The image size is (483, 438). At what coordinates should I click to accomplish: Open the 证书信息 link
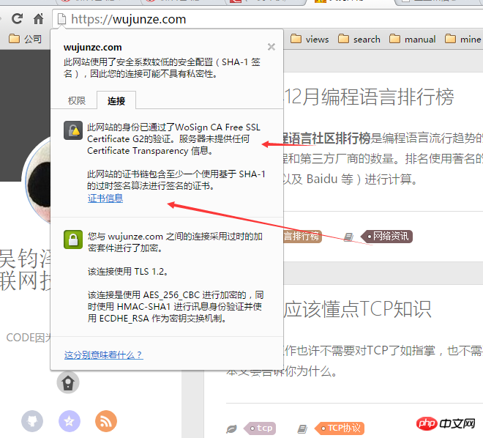click(105, 198)
